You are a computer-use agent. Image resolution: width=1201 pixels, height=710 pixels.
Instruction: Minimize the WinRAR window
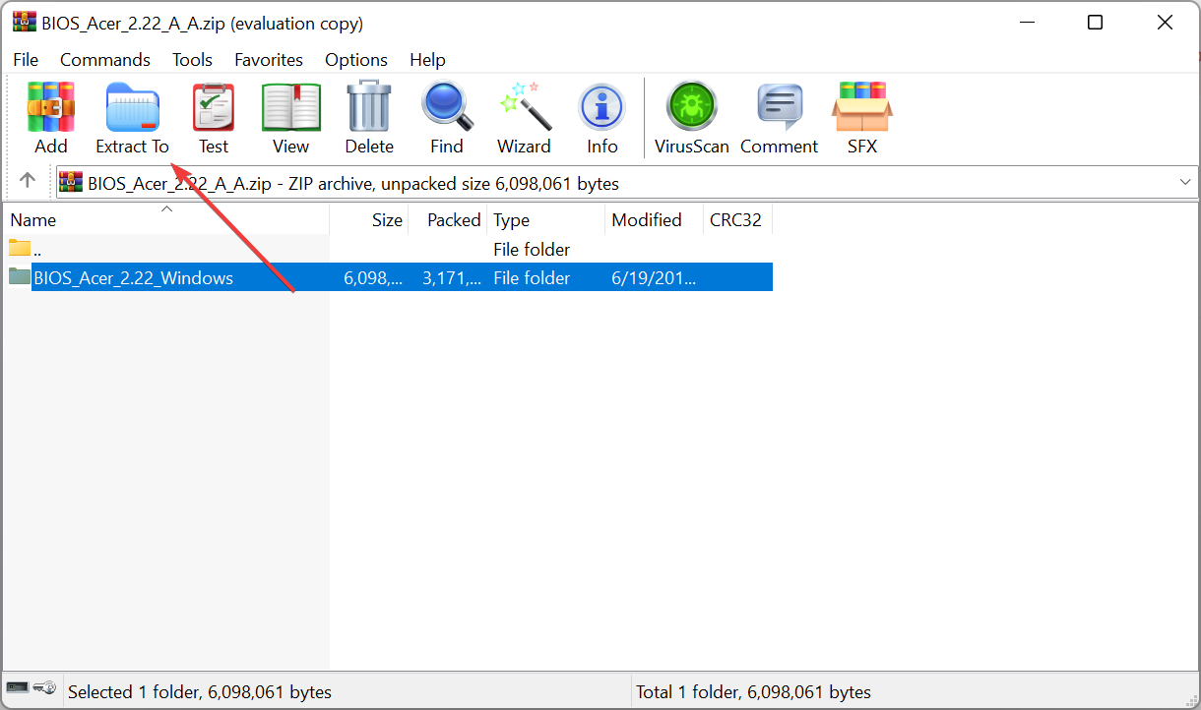tap(1027, 23)
